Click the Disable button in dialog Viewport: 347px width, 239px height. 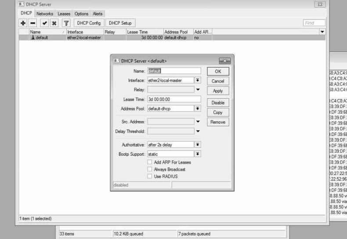(218, 103)
